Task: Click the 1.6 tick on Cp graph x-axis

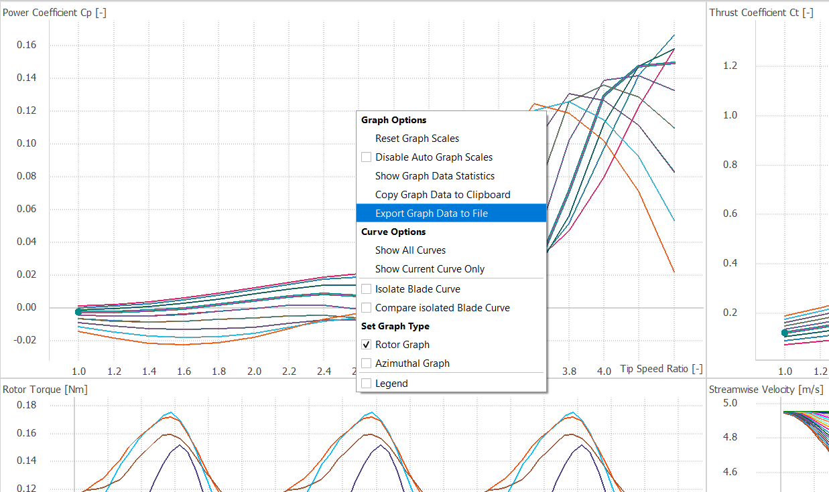Action: (184, 371)
